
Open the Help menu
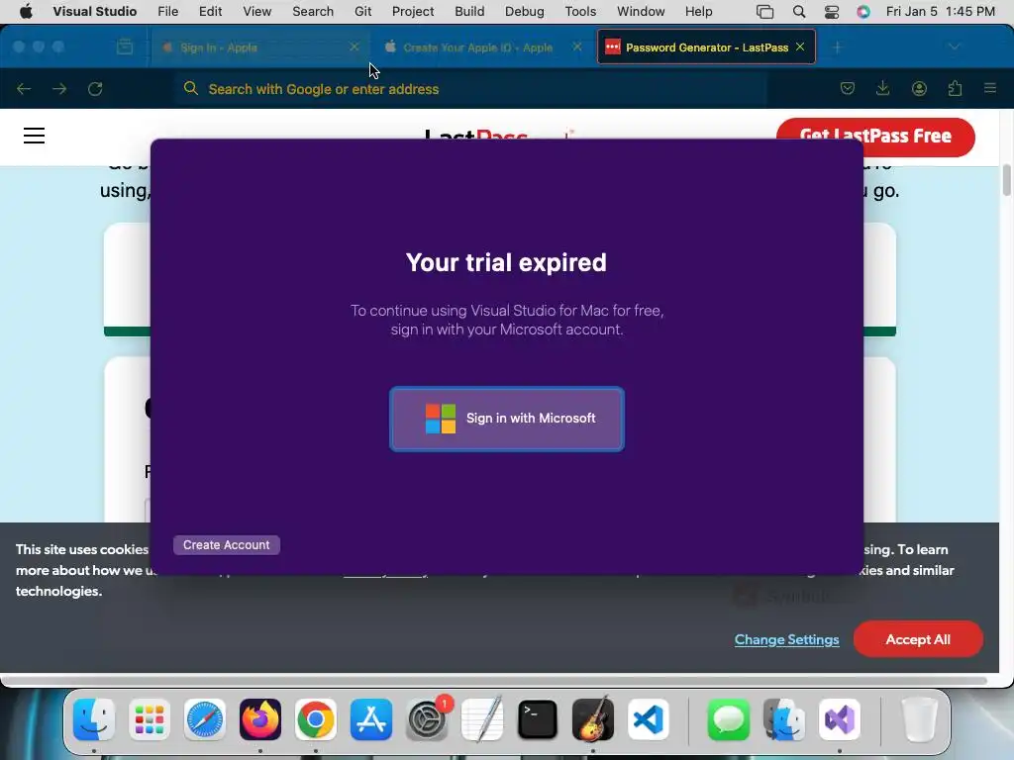[x=698, y=12]
